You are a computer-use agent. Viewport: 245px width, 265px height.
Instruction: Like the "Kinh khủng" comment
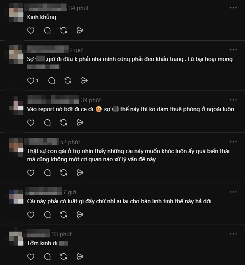tap(31, 30)
